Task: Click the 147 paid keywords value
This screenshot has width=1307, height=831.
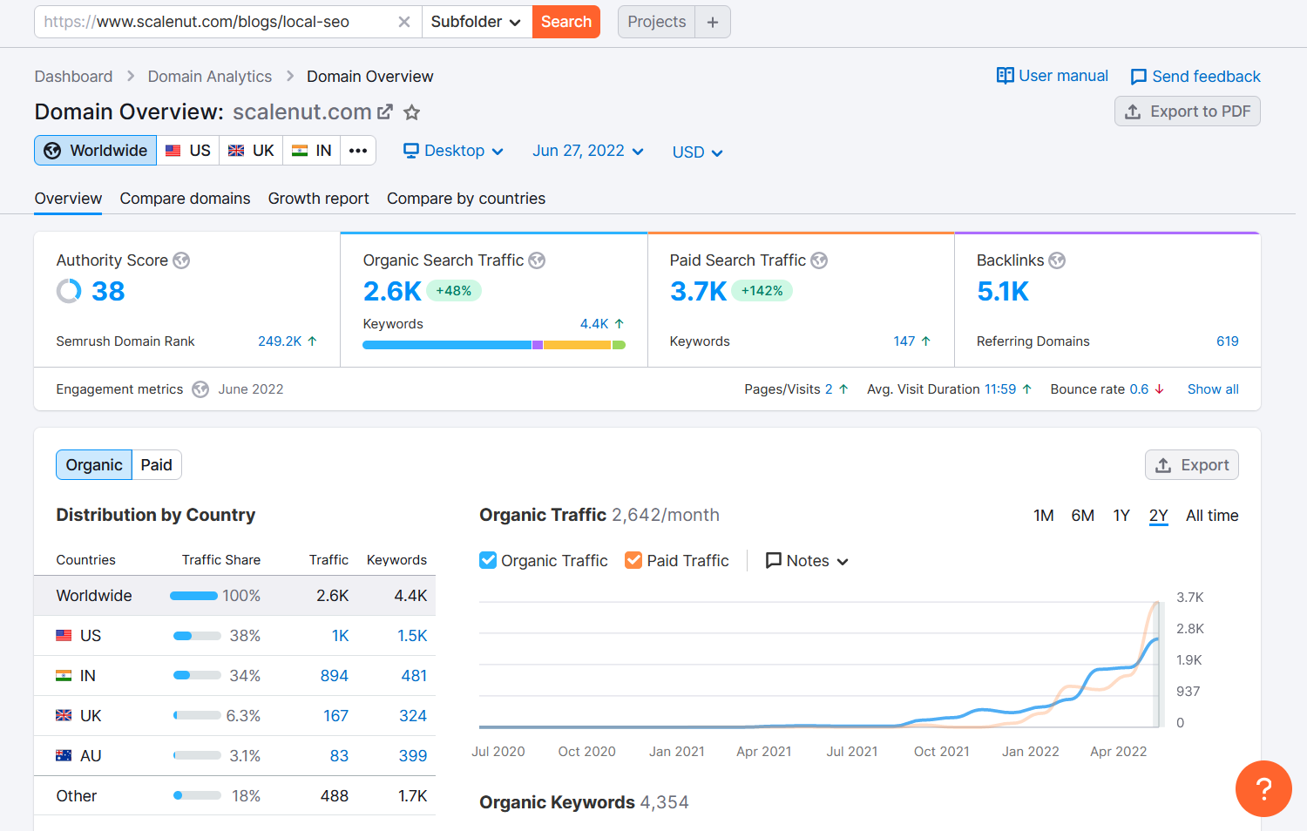Action: pos(904,341)
